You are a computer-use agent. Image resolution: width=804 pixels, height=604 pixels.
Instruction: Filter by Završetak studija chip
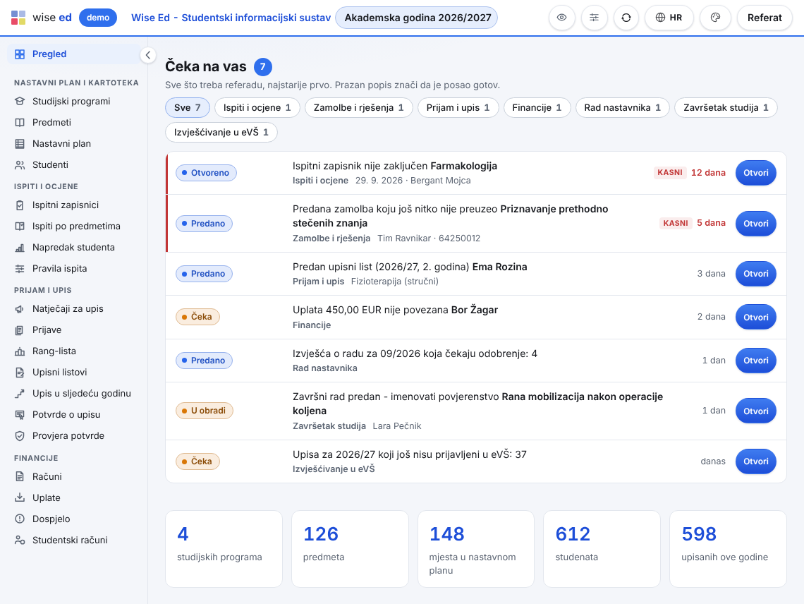[726, 108]
